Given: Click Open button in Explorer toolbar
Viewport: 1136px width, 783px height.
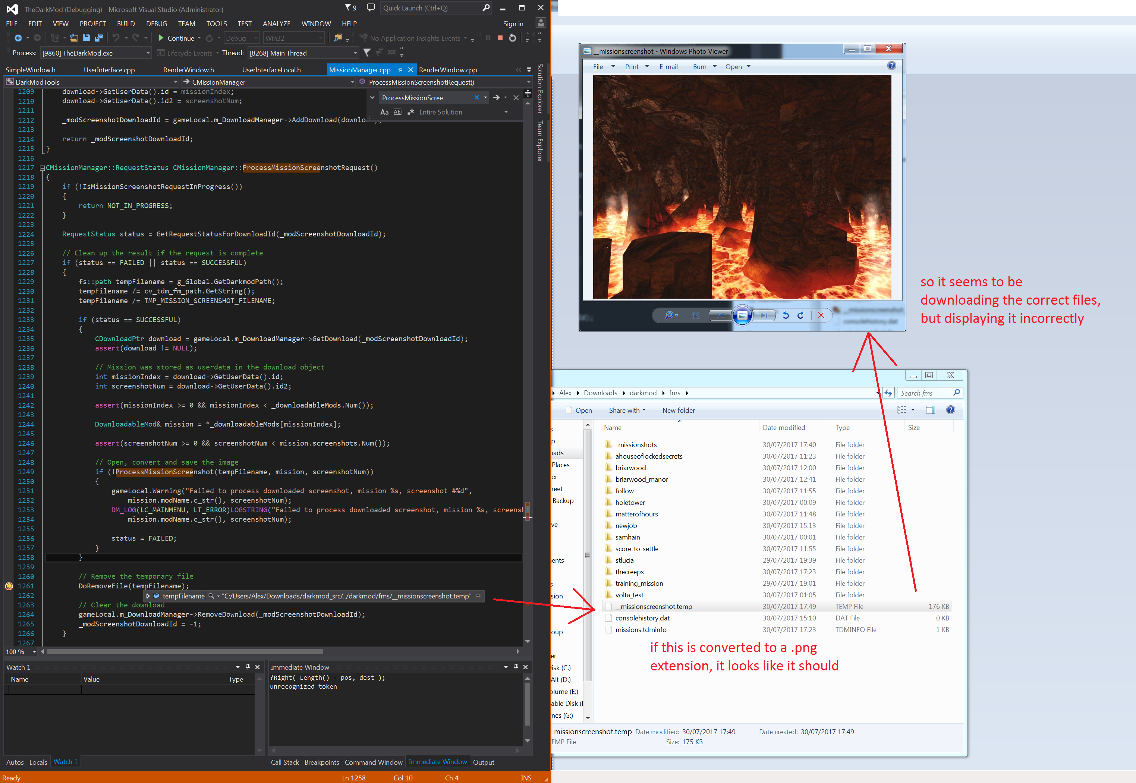Looking at the screenshot, I should [x=579, y=411].
